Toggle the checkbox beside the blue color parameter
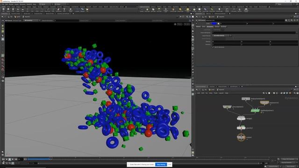Screen dimensions: 299x168 [x=197, y=24]
